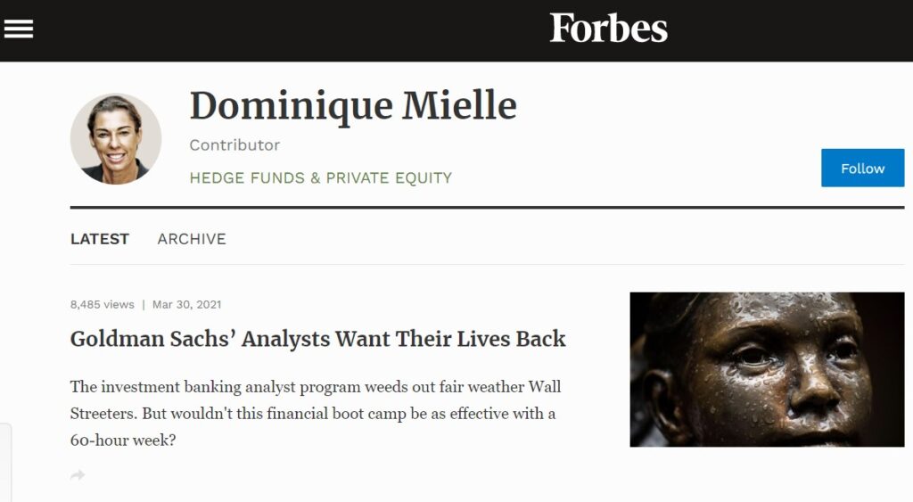Click the empty black header bar area
The width and height of the screenshot is (913, 502).
pyautogui.click(x=292, y=30)
